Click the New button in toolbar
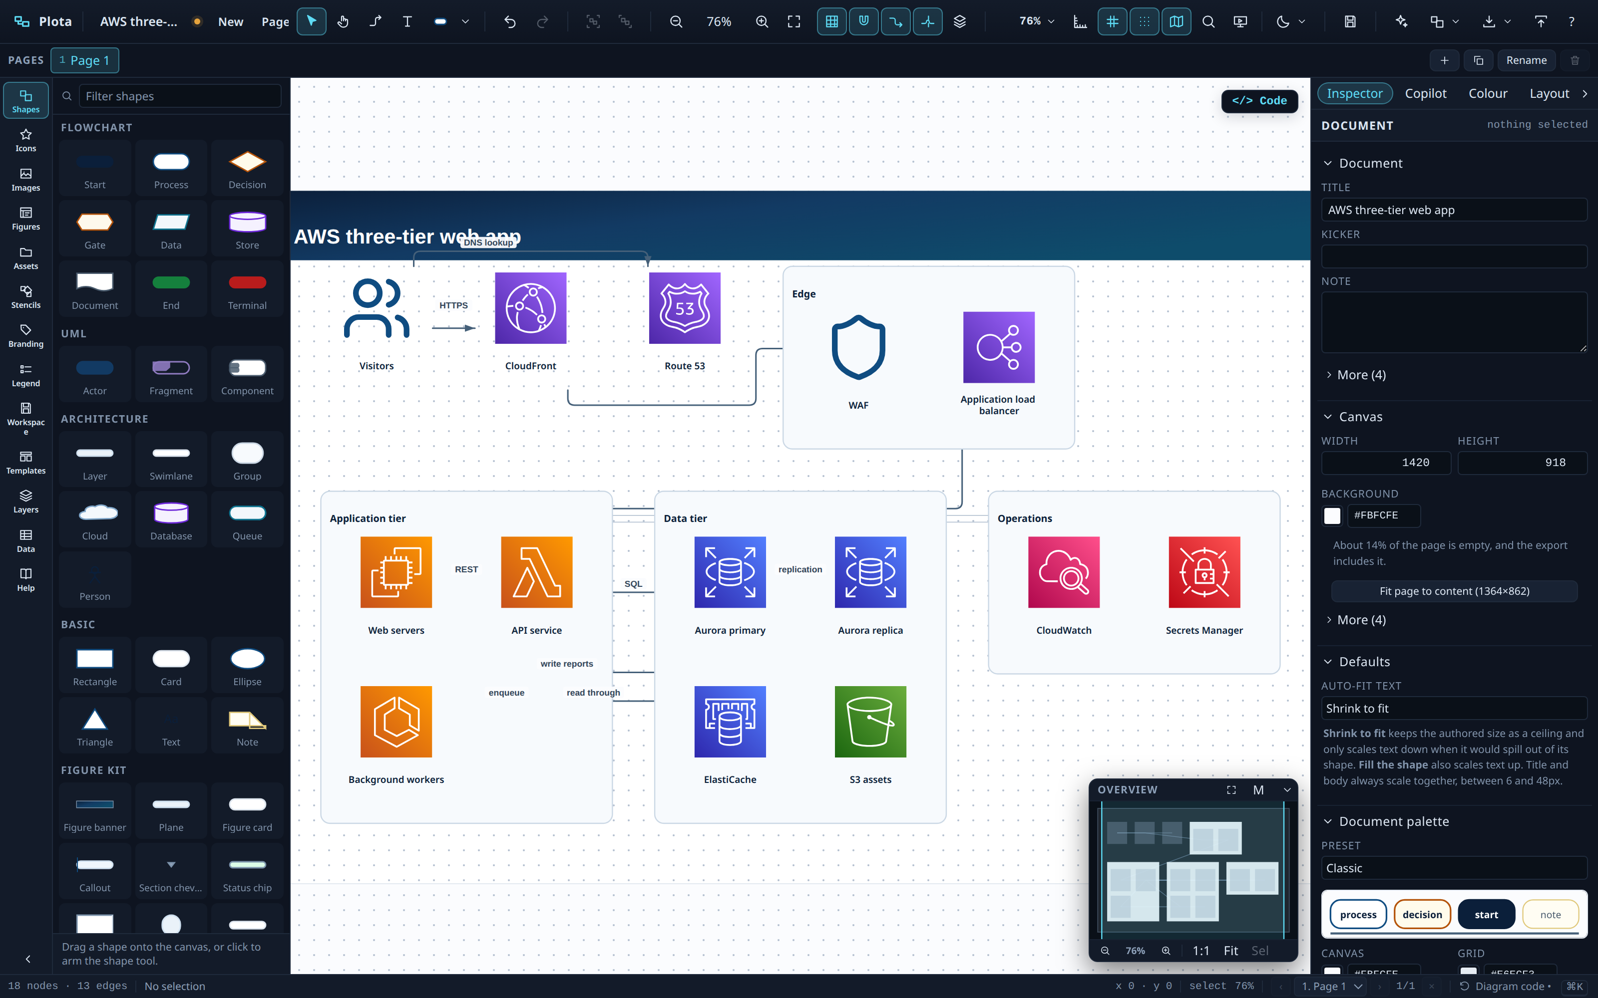1598x998 pixels. [x=230, y=22]
